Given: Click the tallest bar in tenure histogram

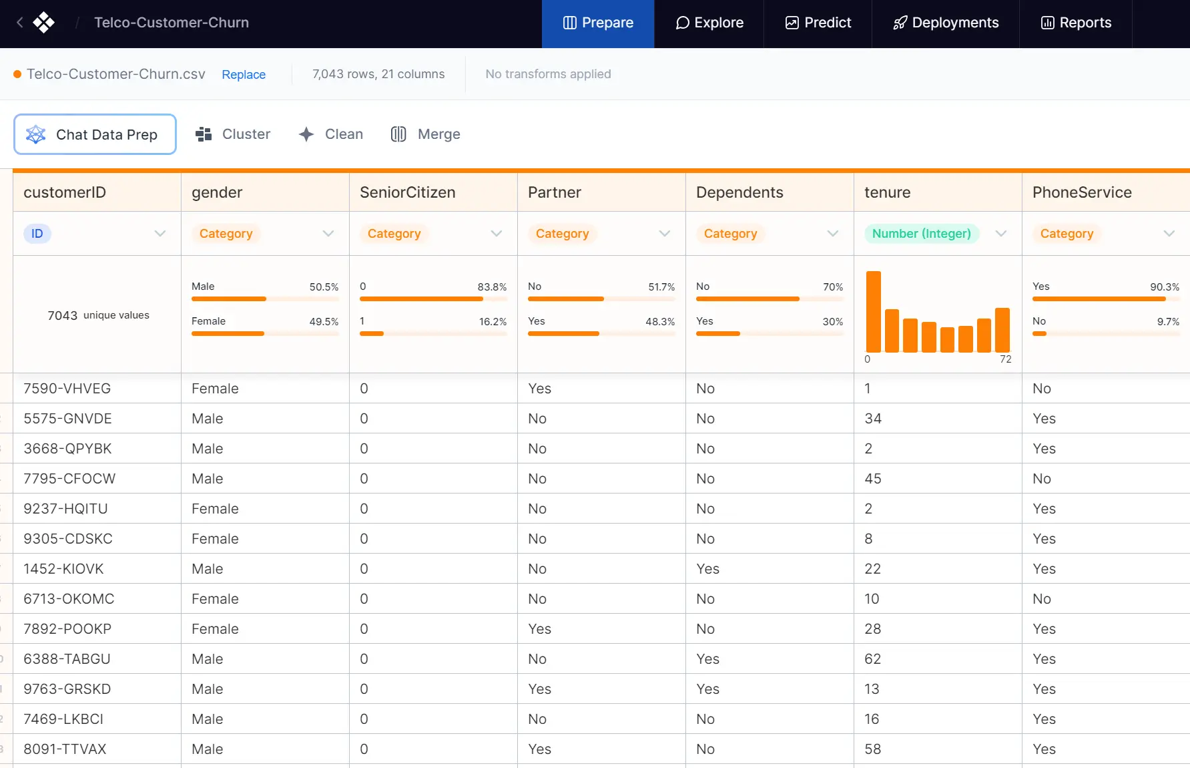Looking at the screenshot, I should click(873, 311).
